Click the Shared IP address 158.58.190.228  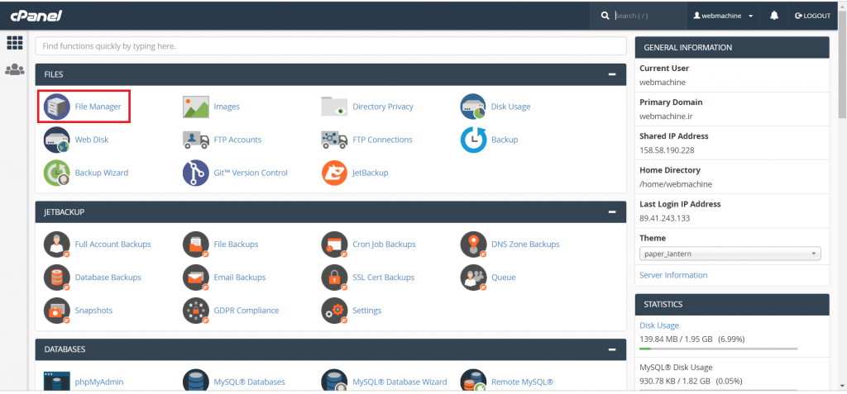(x=667, y=150)
